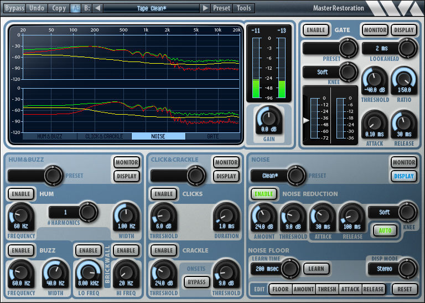The width and height of the screenshot is (425, 303).
Task: Click the Learn noise floor button
Action: [x=317, y=269]
